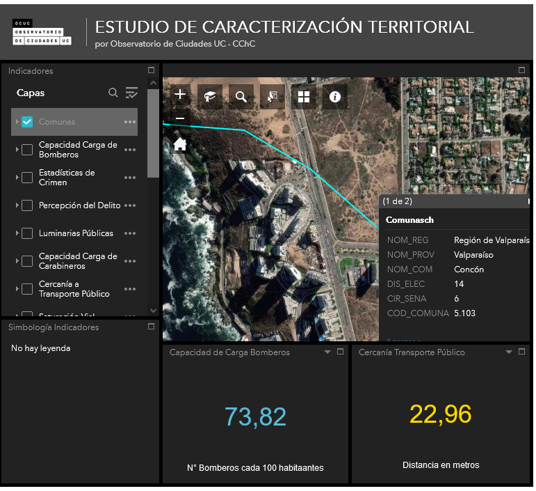Viewport: 536px width, 491px height.
Task: Open options for Luminarias Públicas layer
Action: coord(130,233)
